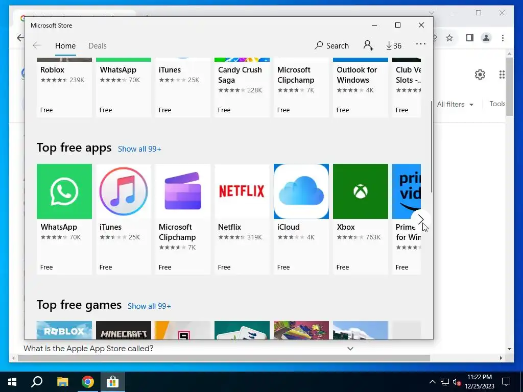Open the notification center icon

506,382
